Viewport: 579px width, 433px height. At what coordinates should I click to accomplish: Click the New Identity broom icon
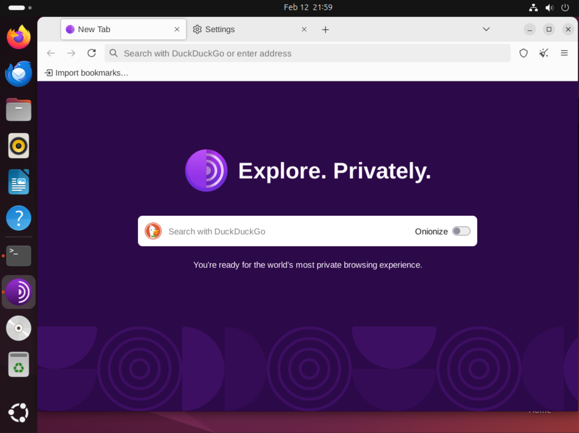coord(543,53)
